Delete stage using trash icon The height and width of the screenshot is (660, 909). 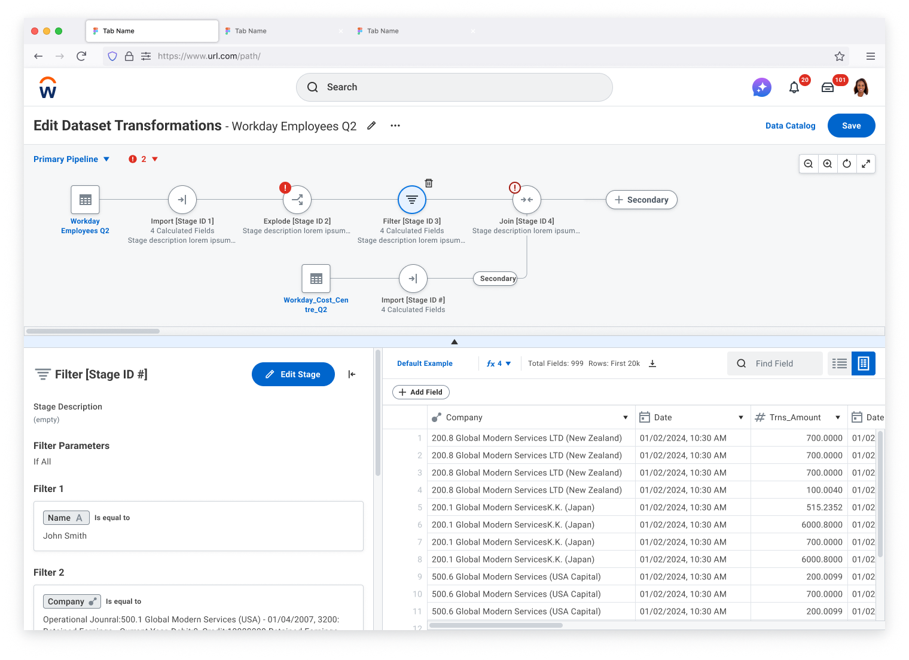(429, 183)
